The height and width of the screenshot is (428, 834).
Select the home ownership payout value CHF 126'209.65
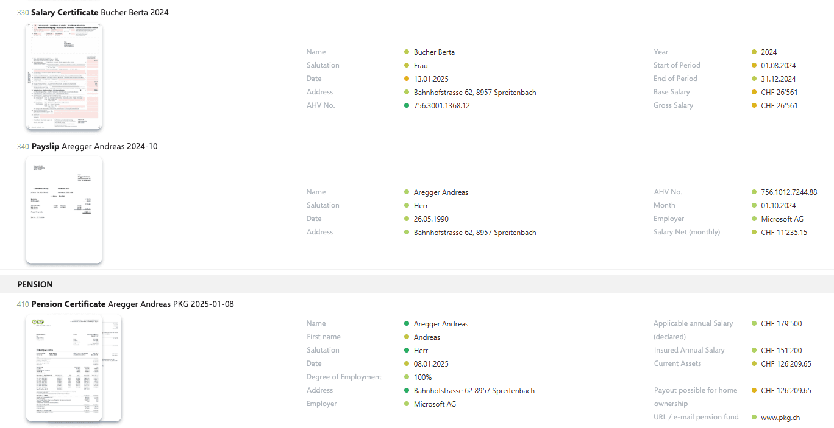[x=786, y=390]
